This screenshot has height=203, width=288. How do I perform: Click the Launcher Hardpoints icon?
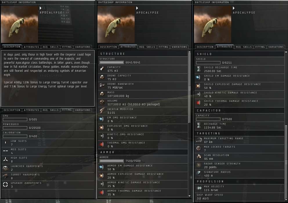(x=6, y=168)
